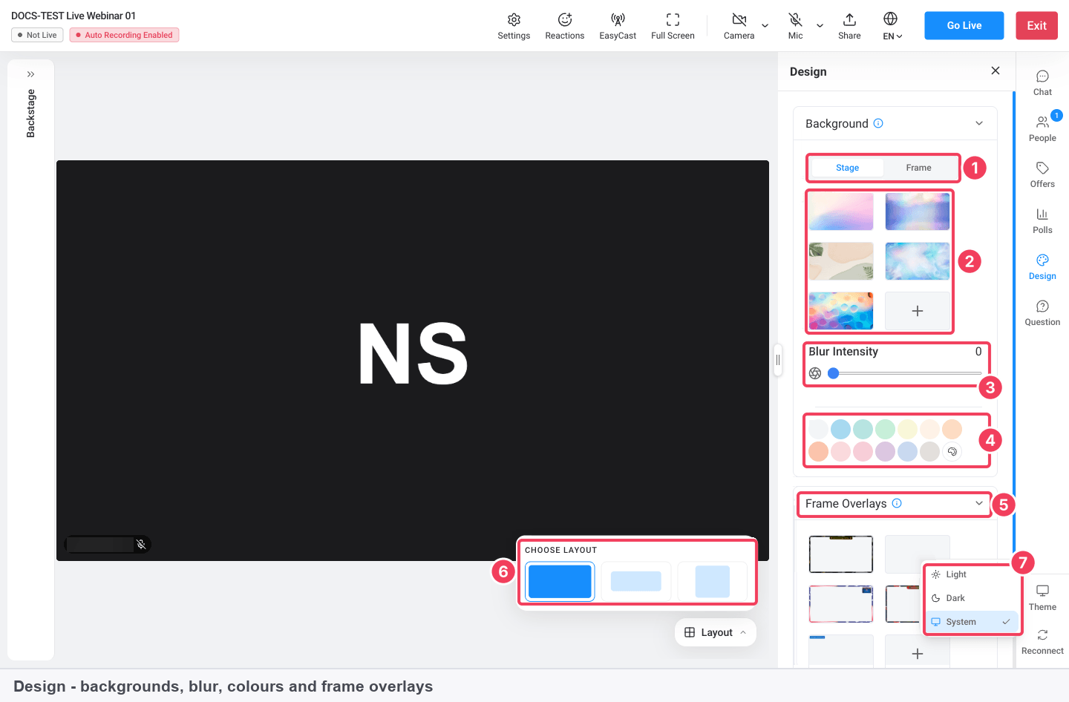Click the Background info icon
The width and height of the screenshot is (1069, 702).
pyautogui.click(x=878, y=123)
